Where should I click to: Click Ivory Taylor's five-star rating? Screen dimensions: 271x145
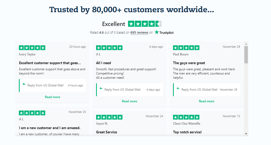click(32, 48)
